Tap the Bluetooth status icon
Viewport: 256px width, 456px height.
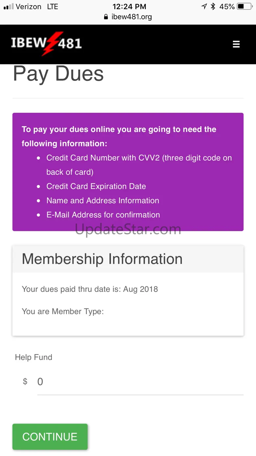[x=213, y=7]
